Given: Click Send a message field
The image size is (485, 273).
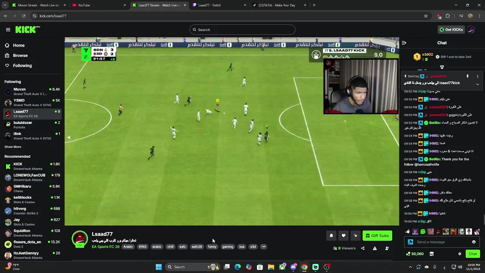Looking at the screenshot, I should click(442, 242).
